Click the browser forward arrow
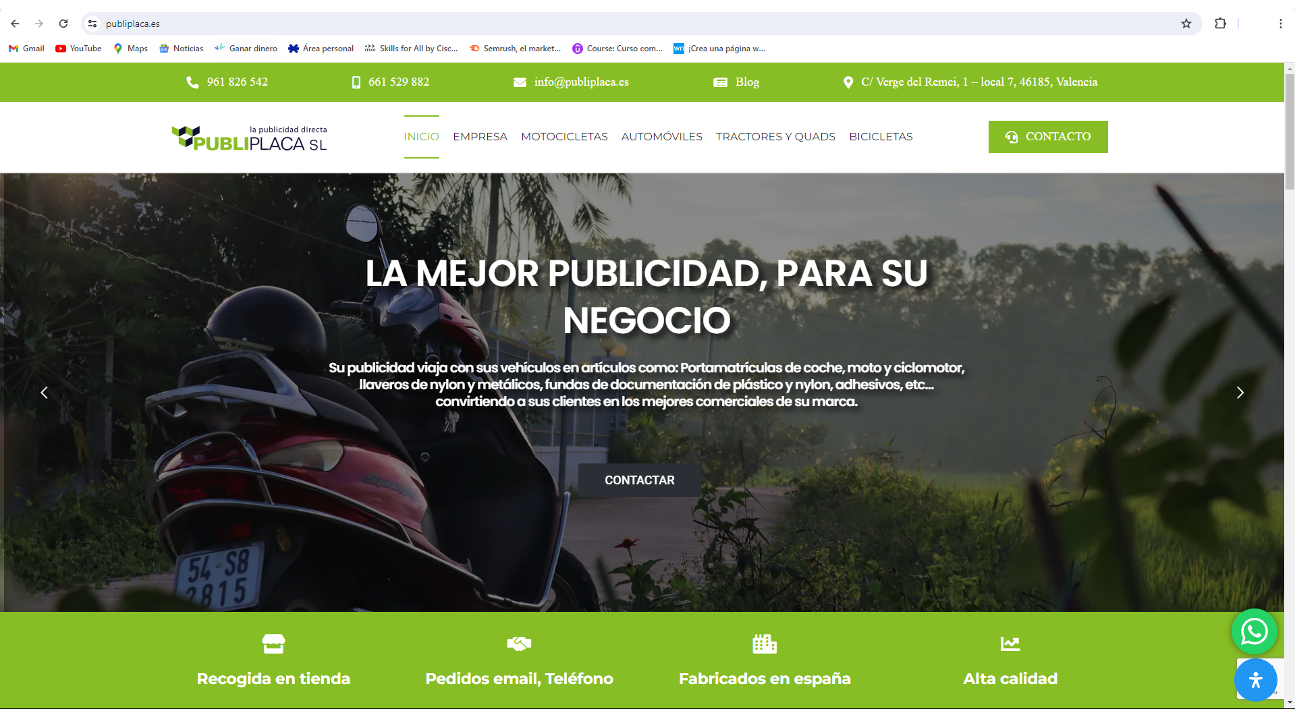This screenshot has width=1295, height=709. click(39, 24)
